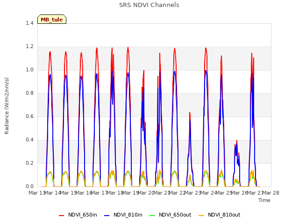Image resolution: width=299 pixels, height=224 pixels.
Task: Click the orange NDVI_810out legend swatch
Action: coord(201,216)
